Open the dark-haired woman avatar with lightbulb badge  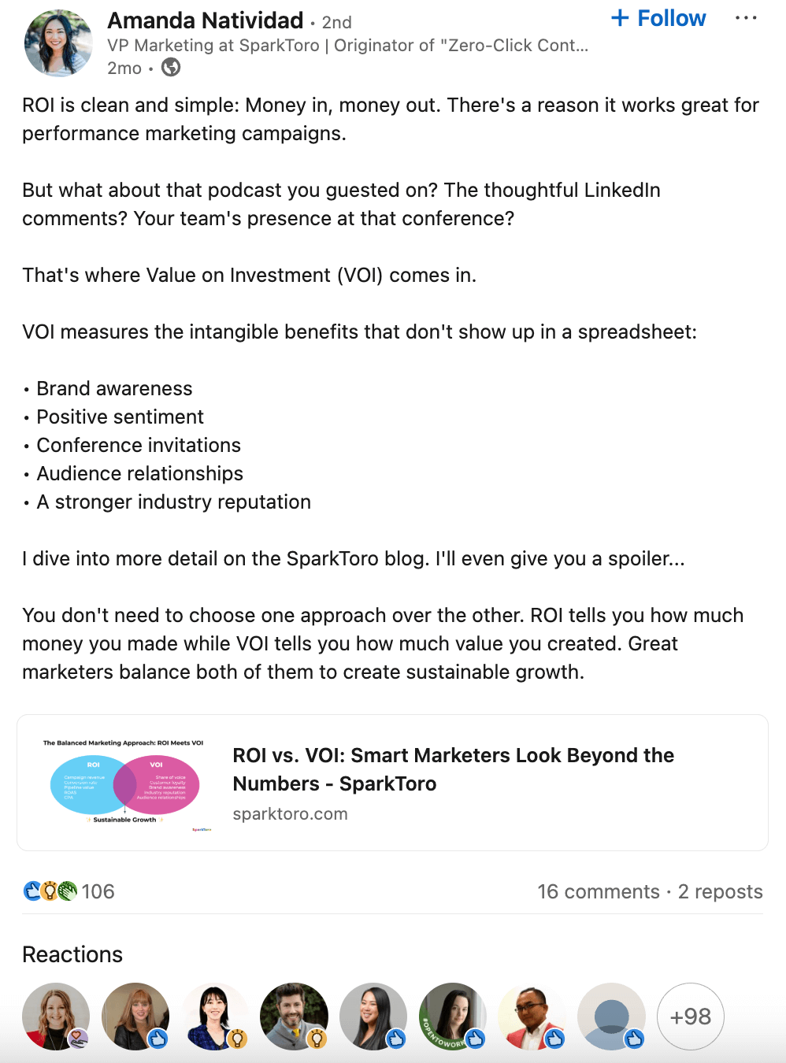pos(214,1017)
